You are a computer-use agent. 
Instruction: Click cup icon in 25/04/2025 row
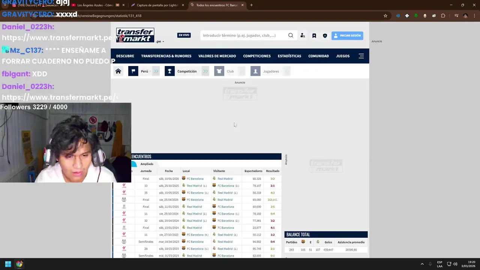pos(124,200)
